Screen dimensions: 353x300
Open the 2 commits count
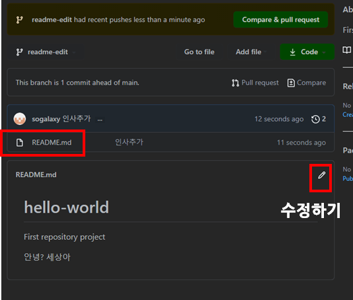point(324,119)
